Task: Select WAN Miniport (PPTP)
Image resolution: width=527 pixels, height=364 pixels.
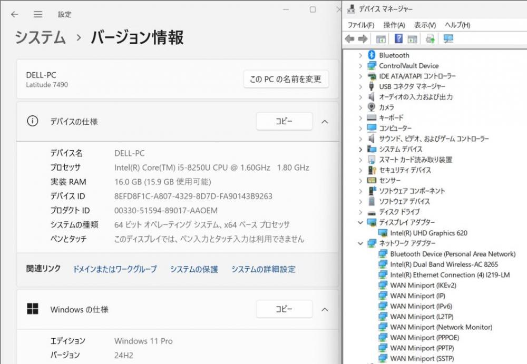Action: point(422,348)
